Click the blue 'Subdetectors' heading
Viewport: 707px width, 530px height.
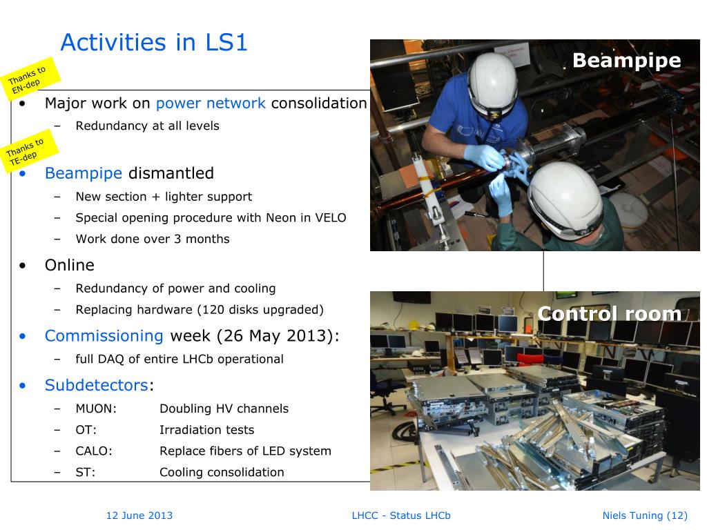click(97, 385)
